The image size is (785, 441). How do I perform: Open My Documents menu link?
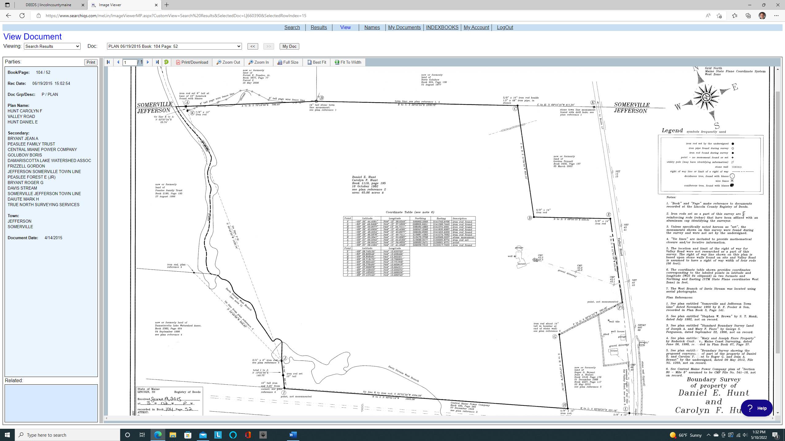pos(404,27)
